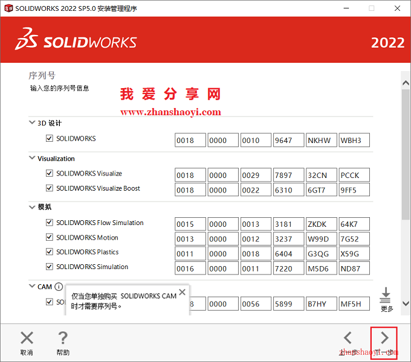
Task: Click Visualize Boost serial field 9FF5
Action: (x=354, y=189)
